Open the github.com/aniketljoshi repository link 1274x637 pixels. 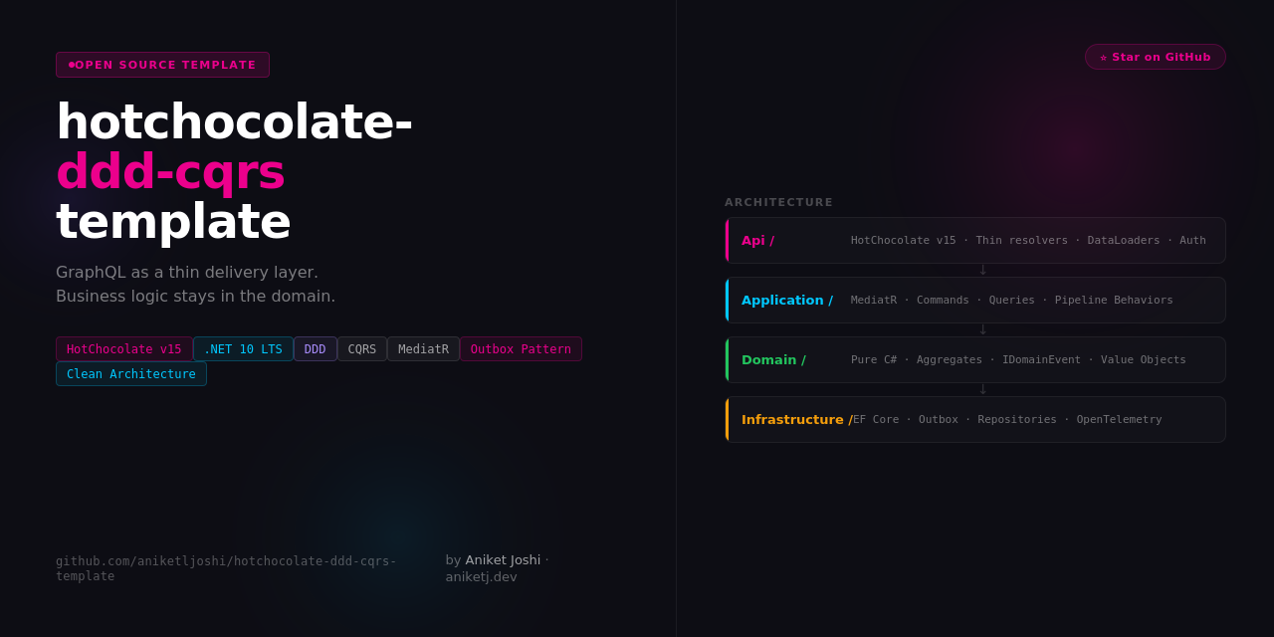226,568
